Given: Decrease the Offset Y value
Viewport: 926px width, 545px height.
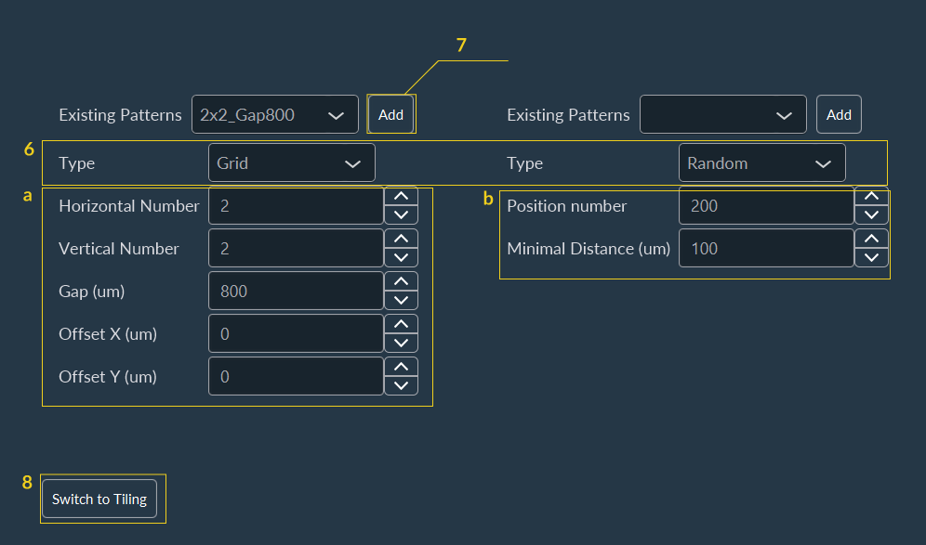Looking at the screenshot, I should pyautogui.click(x=401, y=384).
